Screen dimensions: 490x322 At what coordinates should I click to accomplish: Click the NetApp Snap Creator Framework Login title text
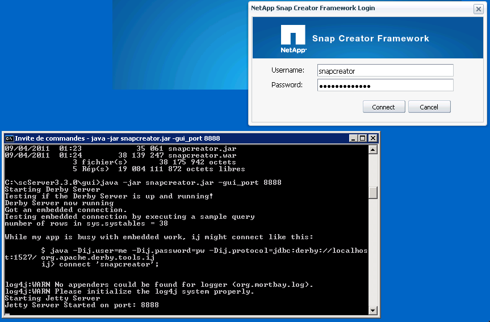pyautogui.click(x=313, y=8)
